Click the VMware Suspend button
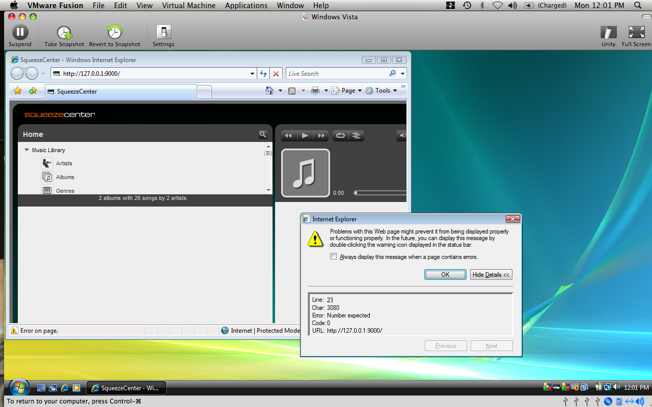 20,33
